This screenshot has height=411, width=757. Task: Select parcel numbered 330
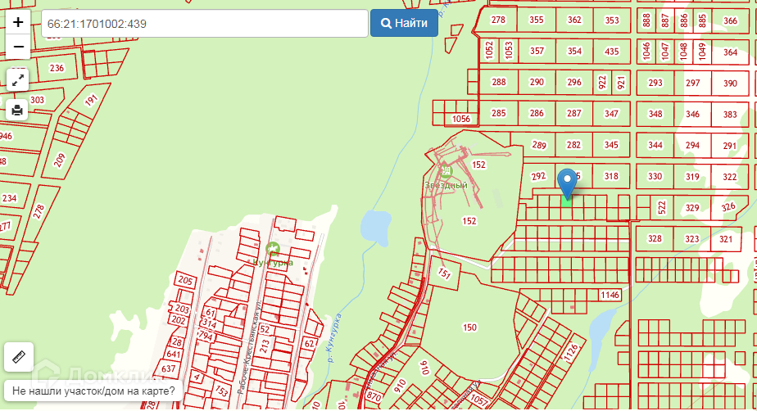[x=655, y=176]
